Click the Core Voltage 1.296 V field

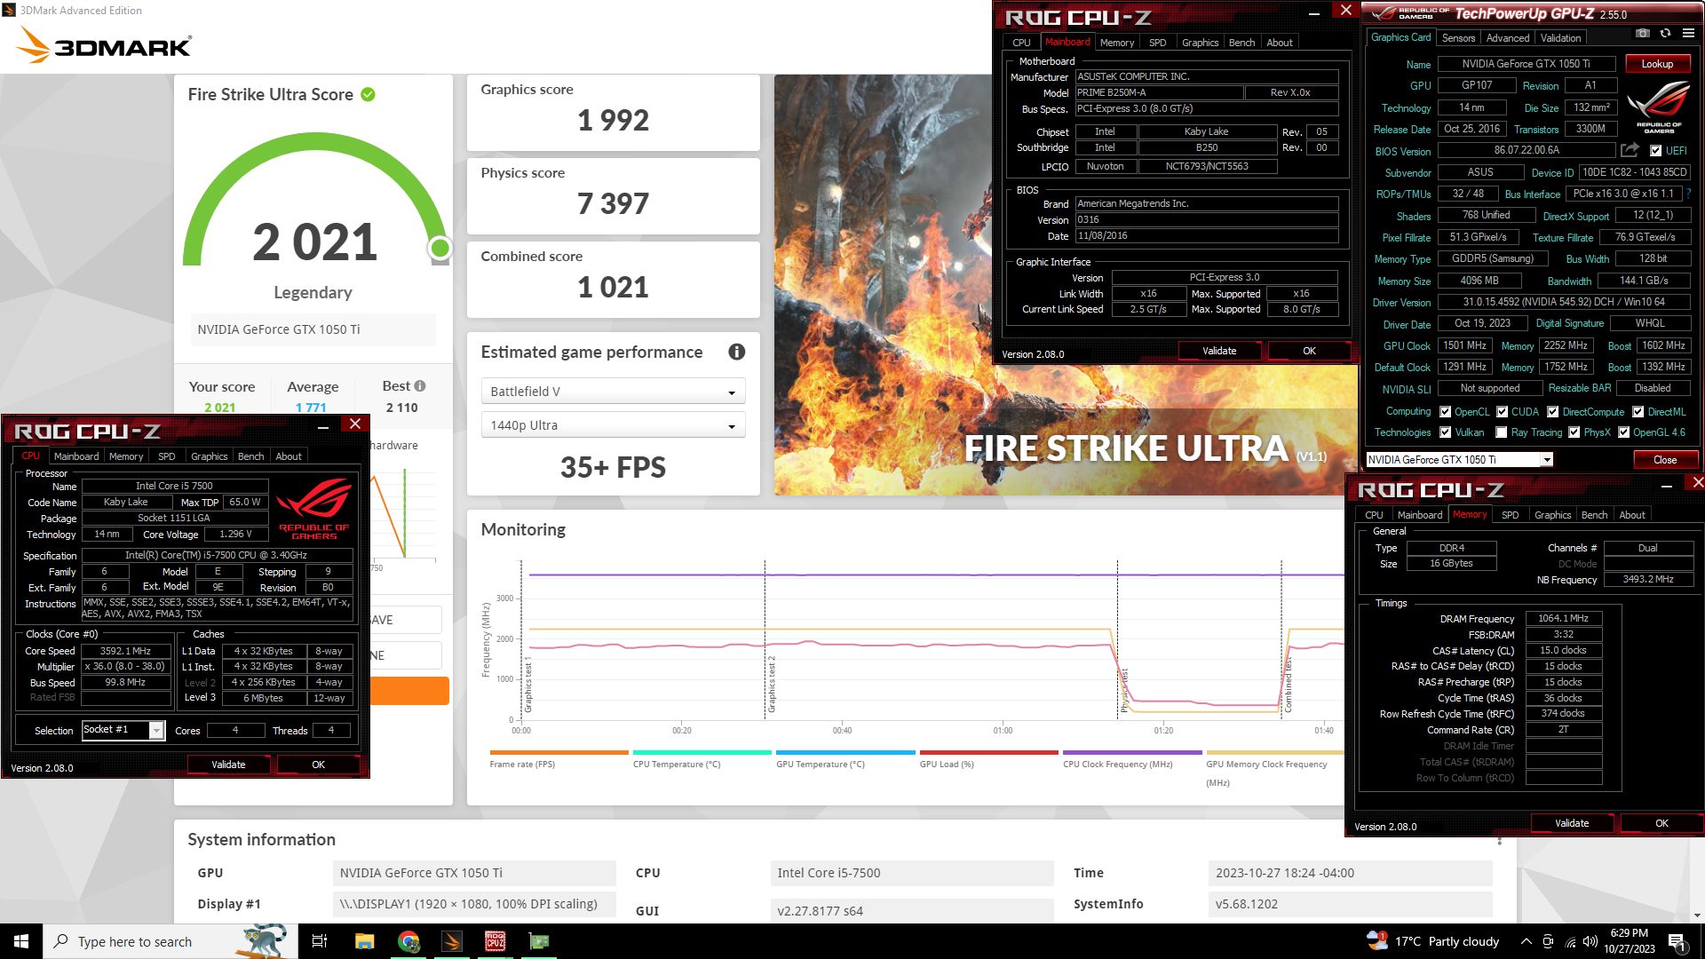pyautogui.click(x=235, y=535)
